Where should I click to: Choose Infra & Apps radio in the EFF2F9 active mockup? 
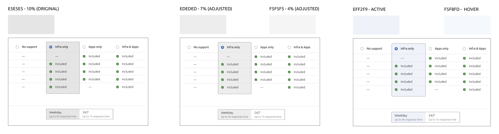464,49
